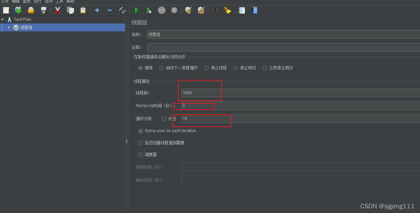Collapse all with the minus icon

coord(110,10)
